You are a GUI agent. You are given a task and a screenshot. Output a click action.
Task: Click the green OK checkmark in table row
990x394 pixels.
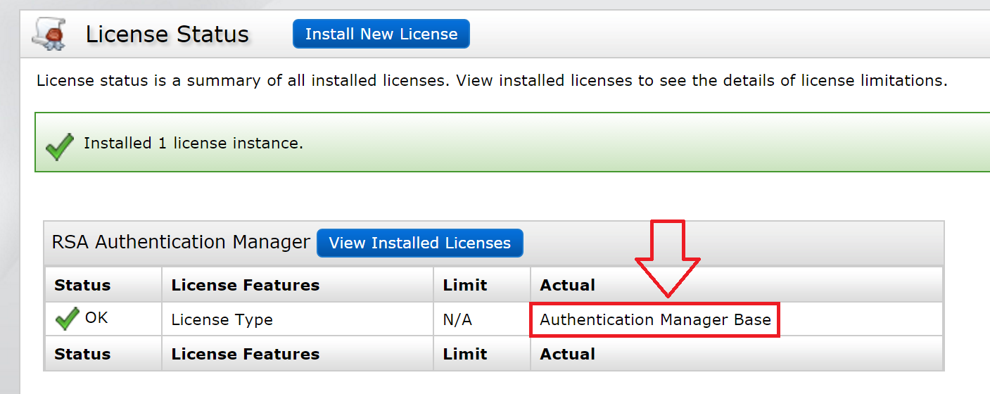[x=67, y=319]
